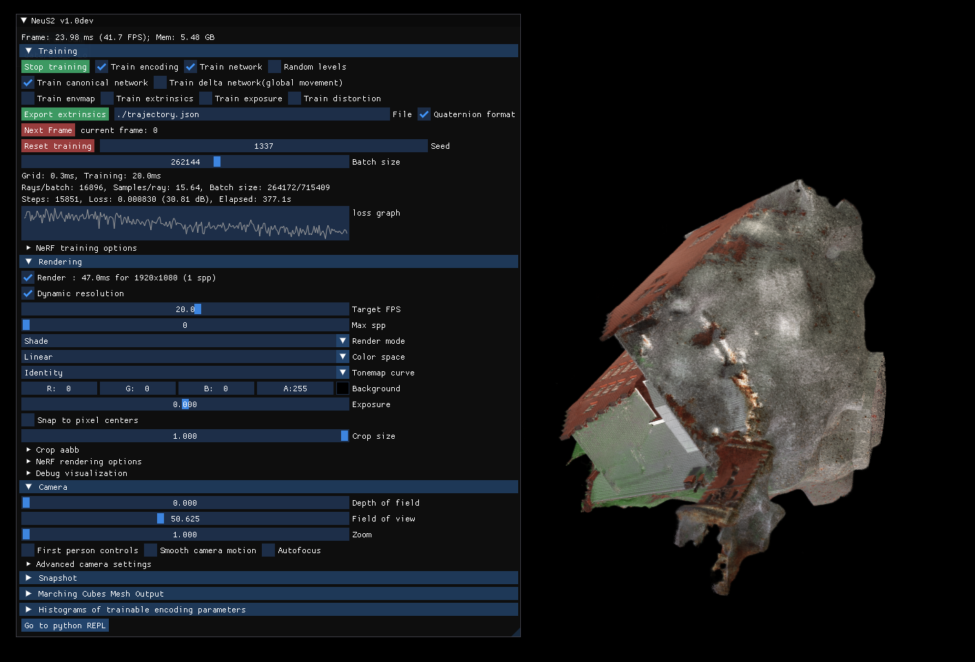
Task: Enable the Random levels checkbox
Action: point(274,66)
